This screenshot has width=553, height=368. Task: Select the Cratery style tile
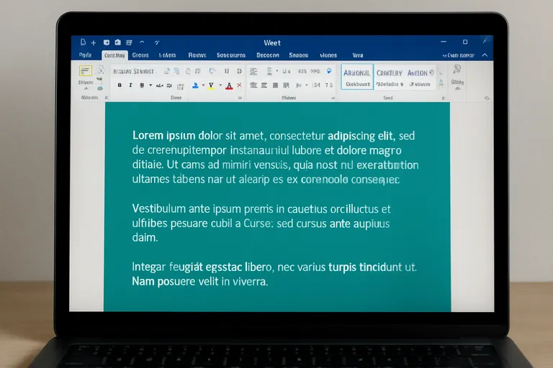coord(390,77)
